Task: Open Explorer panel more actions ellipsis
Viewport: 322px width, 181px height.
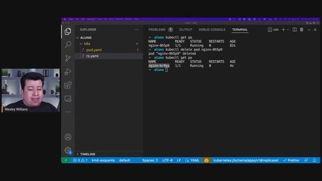Action: 136,30
